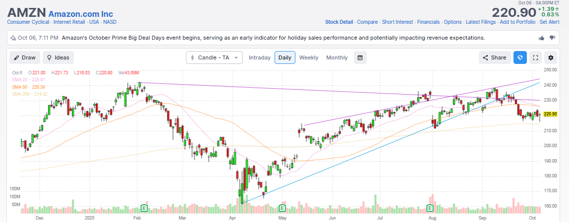Open the USA country link
This screenshot has width=569, height=222.
(94, 22)
